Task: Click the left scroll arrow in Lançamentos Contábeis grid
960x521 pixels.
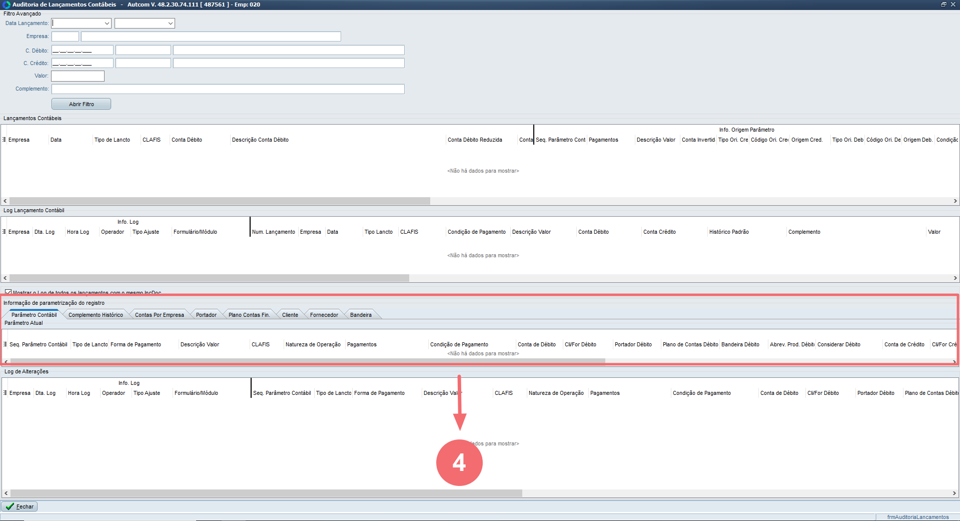Action: (5, 201)
